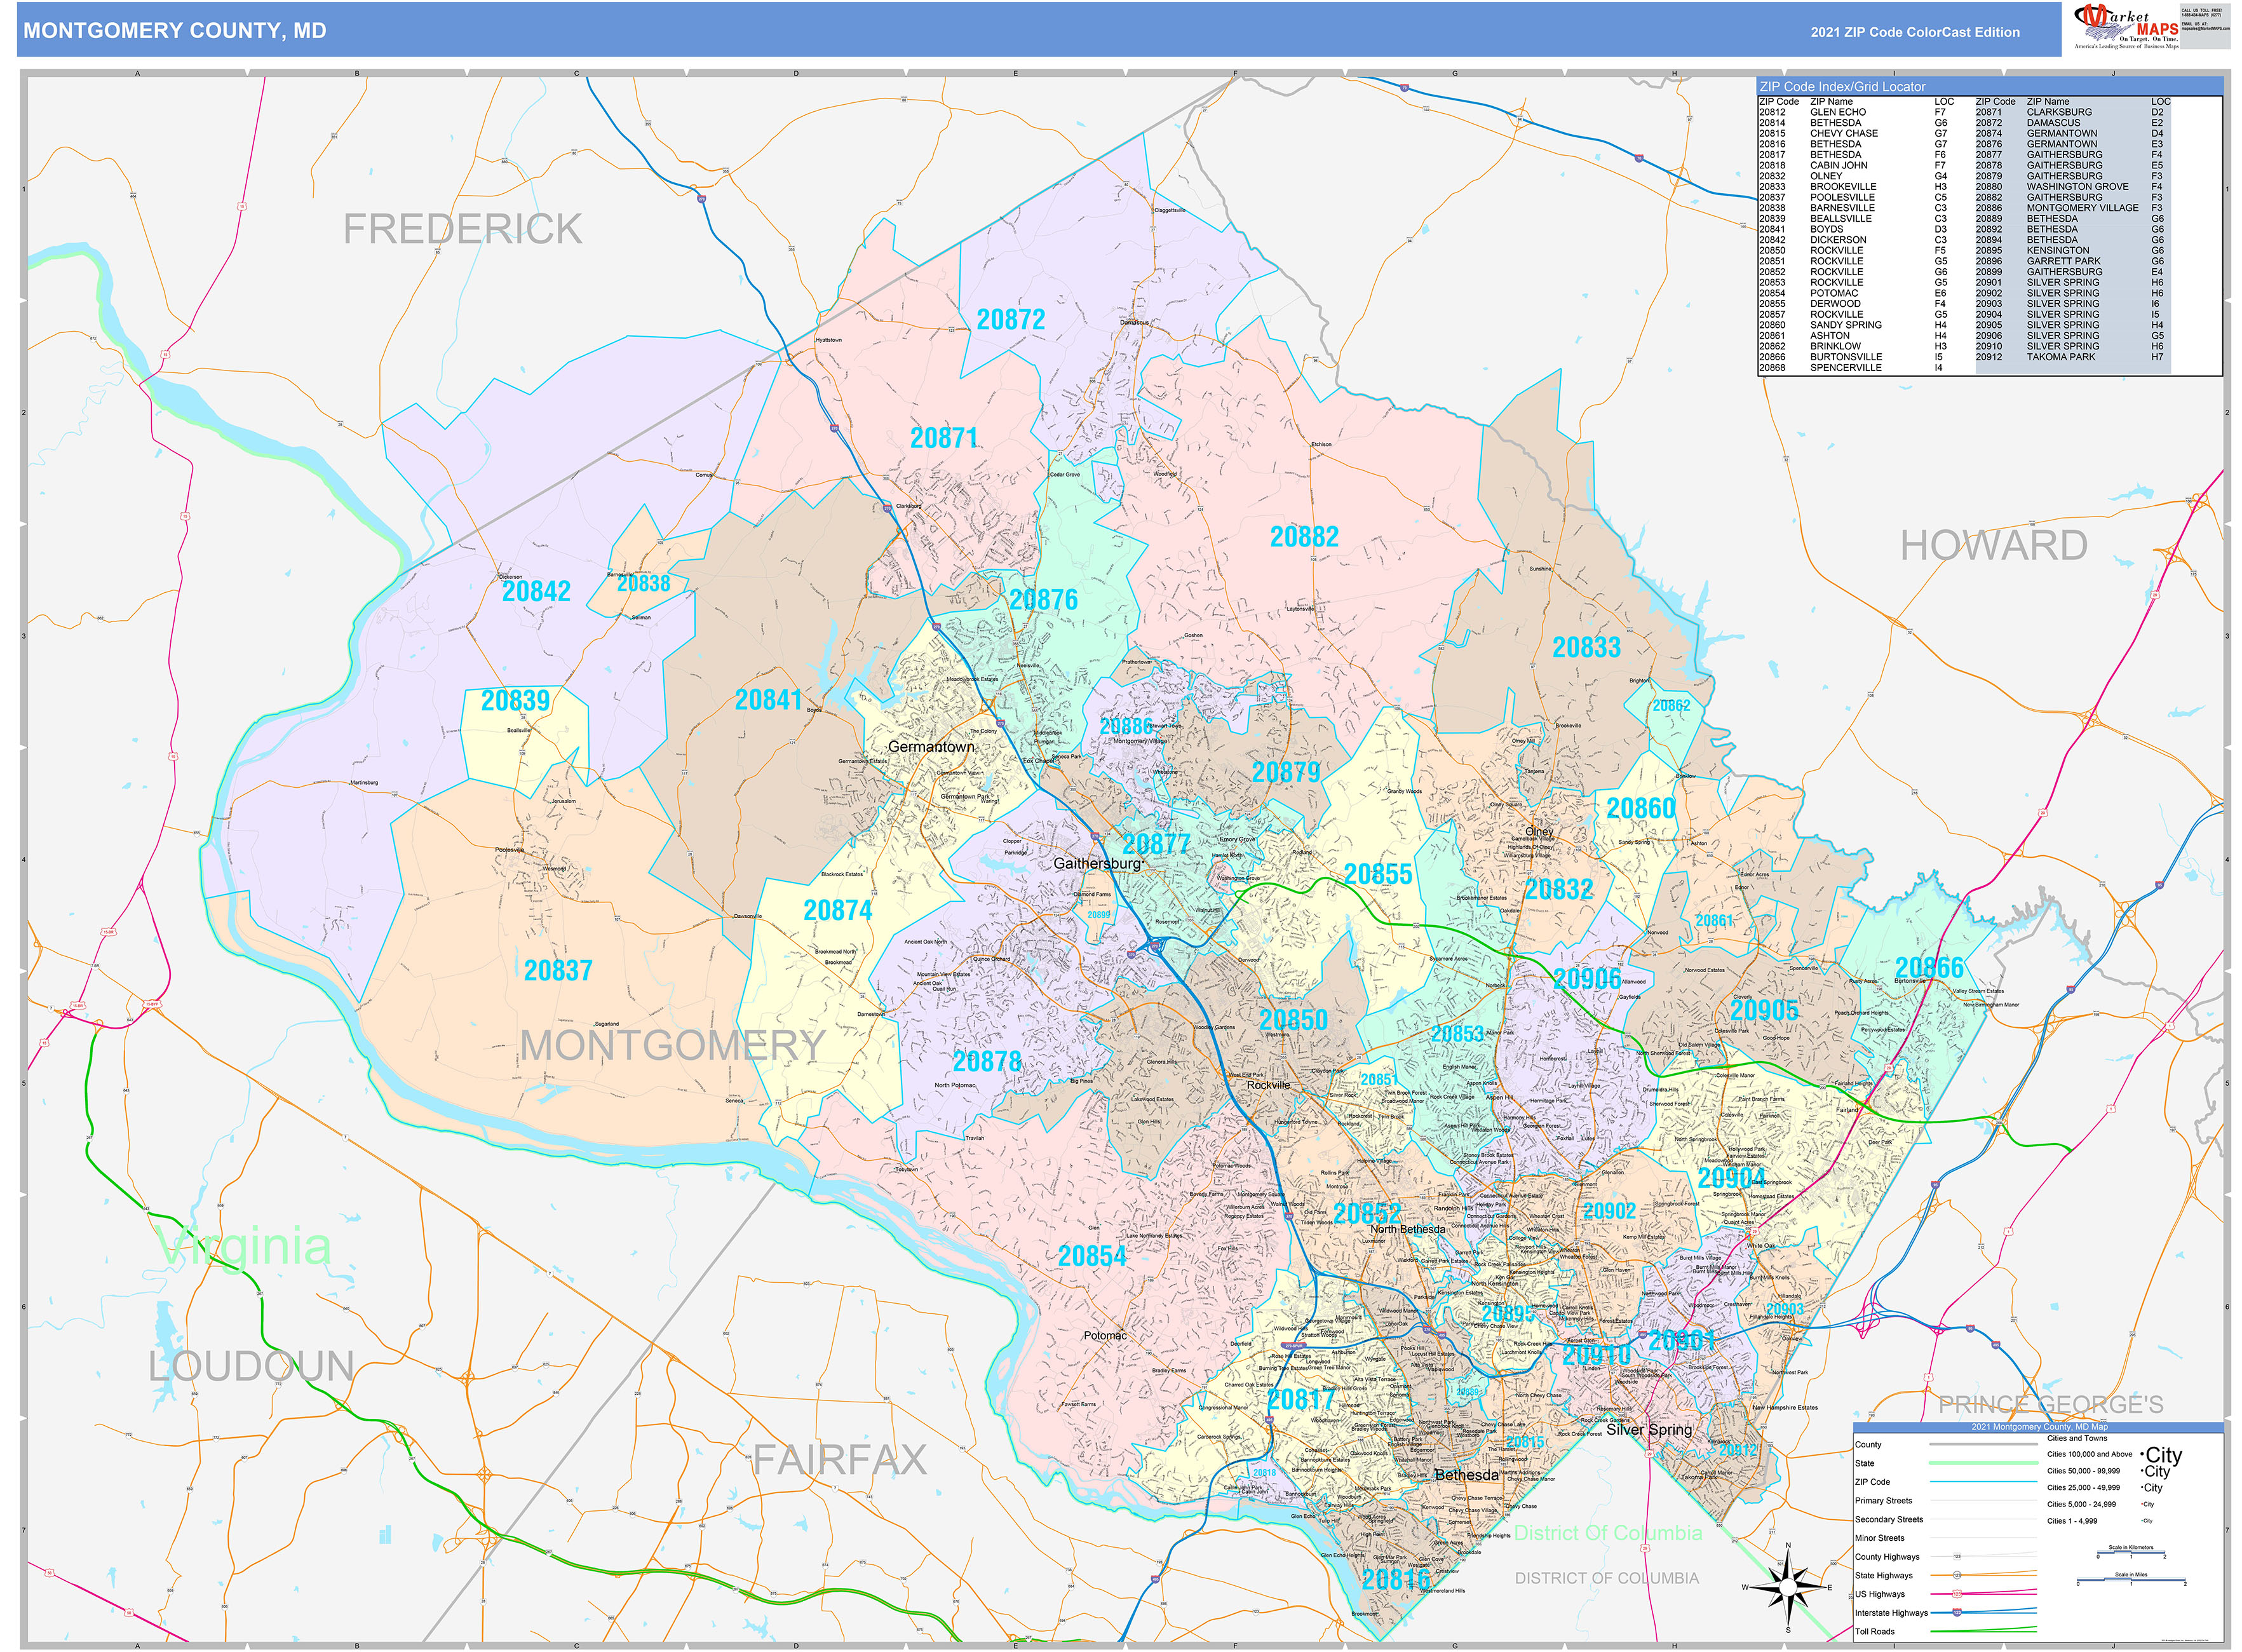The height and width of the screenshot is (1652, 2242).
Task: Click the 2021 Montgomery County, MD Map legend title
Action: 2039,1427
